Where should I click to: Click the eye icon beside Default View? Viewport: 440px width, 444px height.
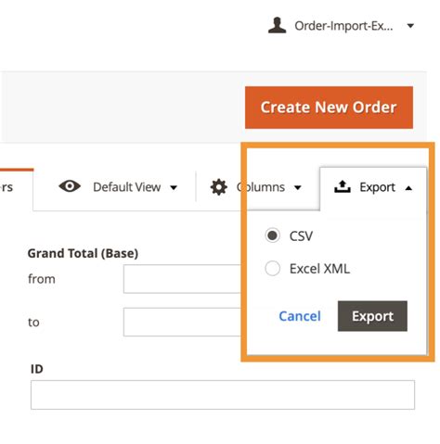(70, 186)
